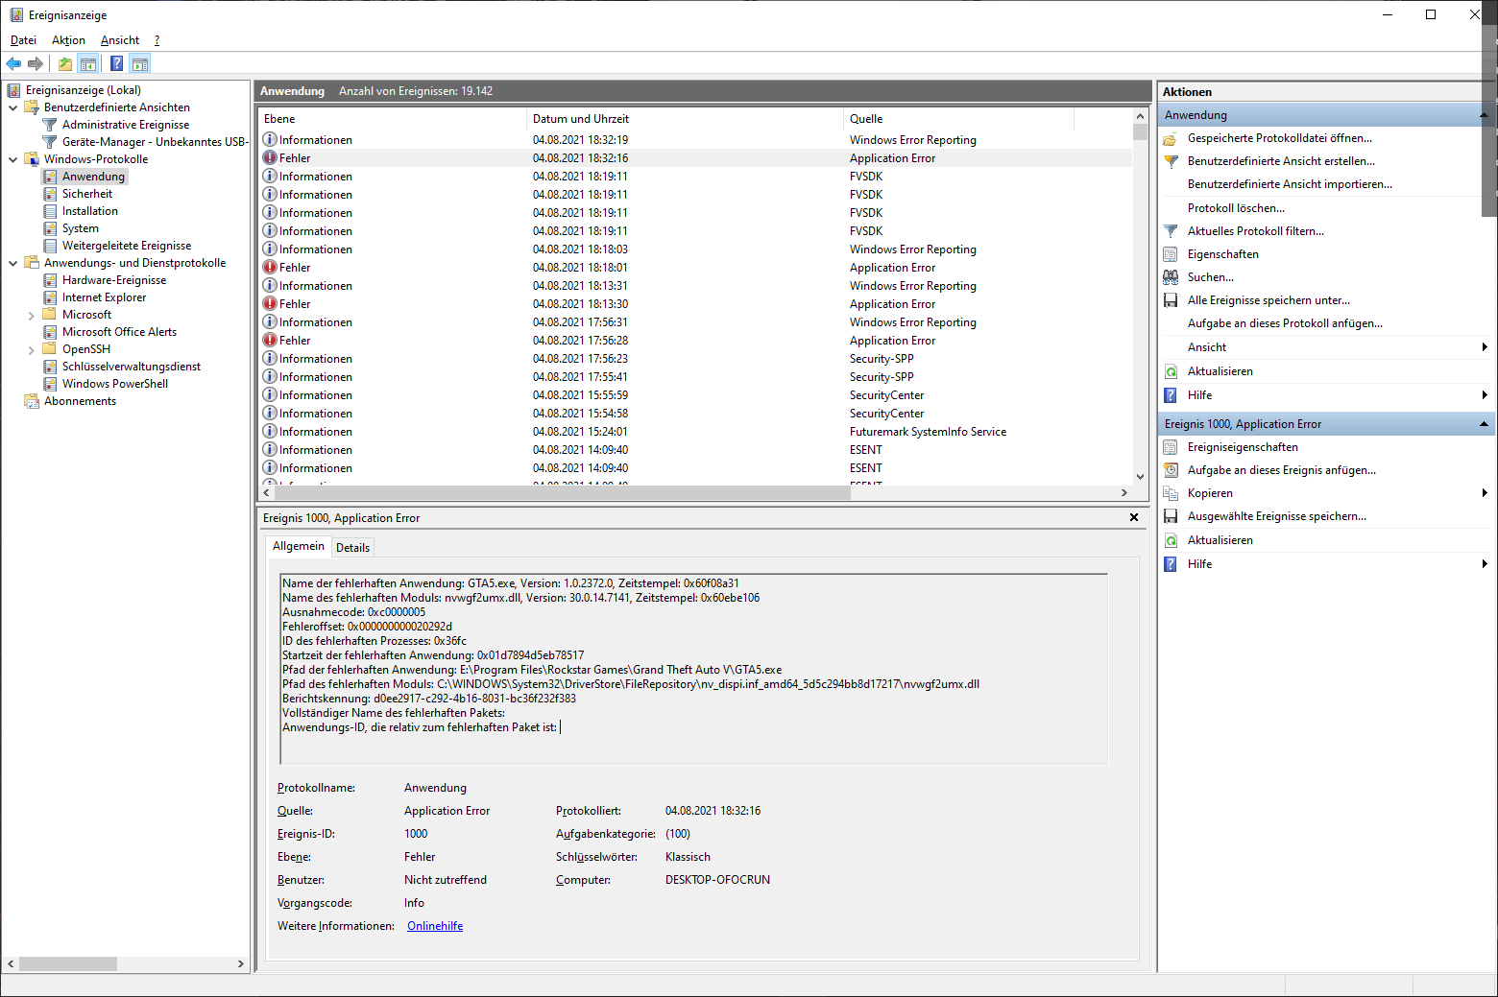Click the Administrative Ereignisse filter icon

[x=50, y=125]
